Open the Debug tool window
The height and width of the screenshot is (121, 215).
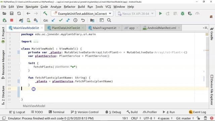pos(113,112)
